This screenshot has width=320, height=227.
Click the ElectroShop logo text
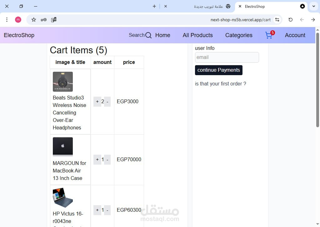tap(19, 35)
